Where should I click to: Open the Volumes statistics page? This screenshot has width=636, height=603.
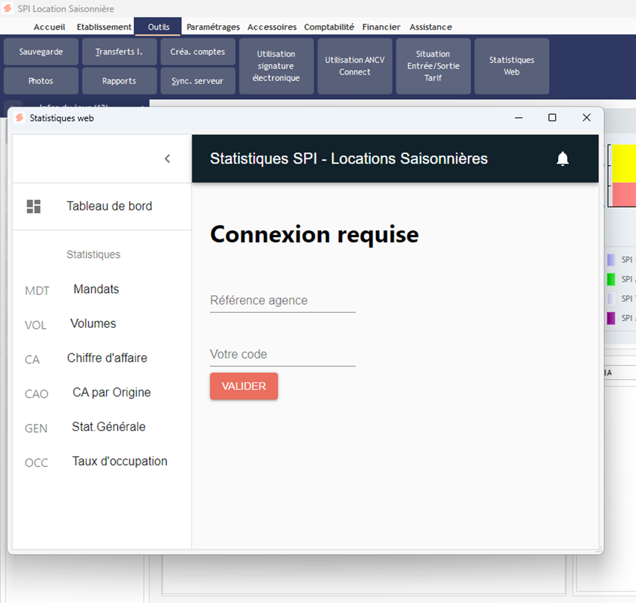click(x=93, y=323)
